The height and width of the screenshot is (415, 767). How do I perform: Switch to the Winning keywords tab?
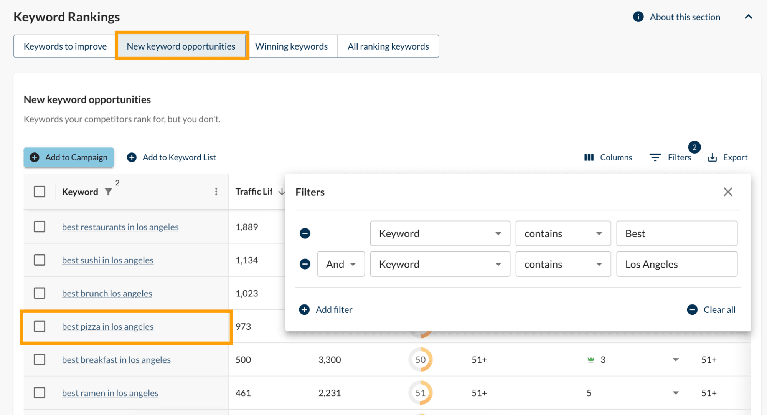[x=292, y=46]
